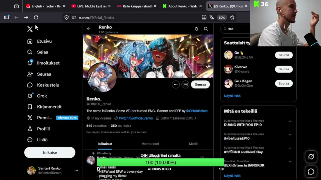Open twitch.tv/official_renko link
This screenshot has width=321, height=180.
pyautogui.click(x=136, y=118)
